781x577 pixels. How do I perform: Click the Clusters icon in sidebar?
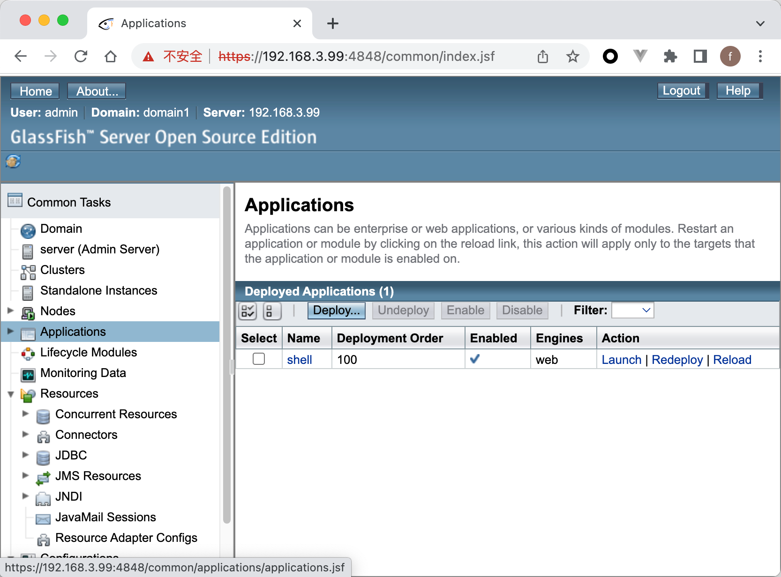coord(28,271)
